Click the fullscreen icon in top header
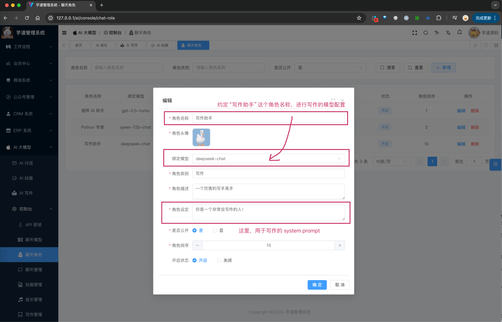 [x=414, y=33]
